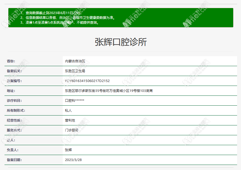Viewport: 241px width, 170px height.
Task: Click the 备案日期 label
Action: [14, 160]
